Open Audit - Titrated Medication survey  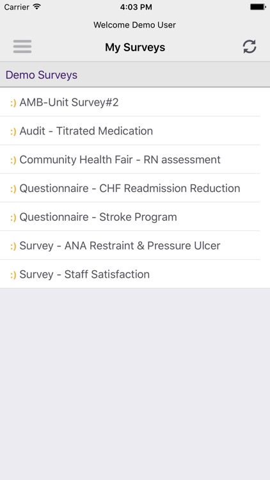pyautogui.click(x=135, y=131)
